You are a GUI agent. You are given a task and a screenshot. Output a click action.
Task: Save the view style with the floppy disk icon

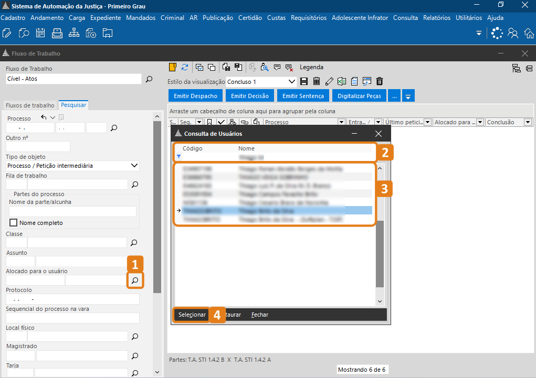tap(304, 81)
